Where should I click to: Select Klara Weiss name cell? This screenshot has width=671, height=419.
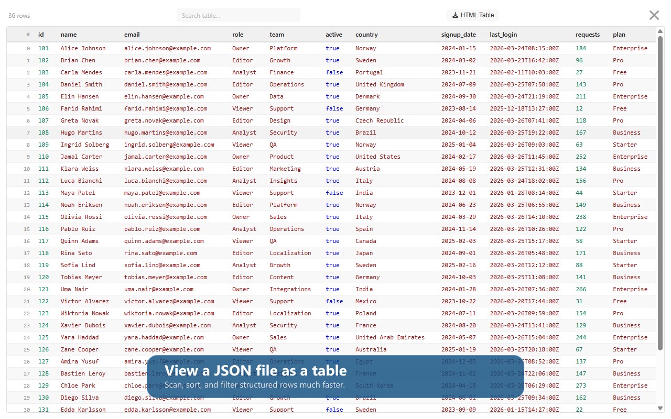[80, 169]
